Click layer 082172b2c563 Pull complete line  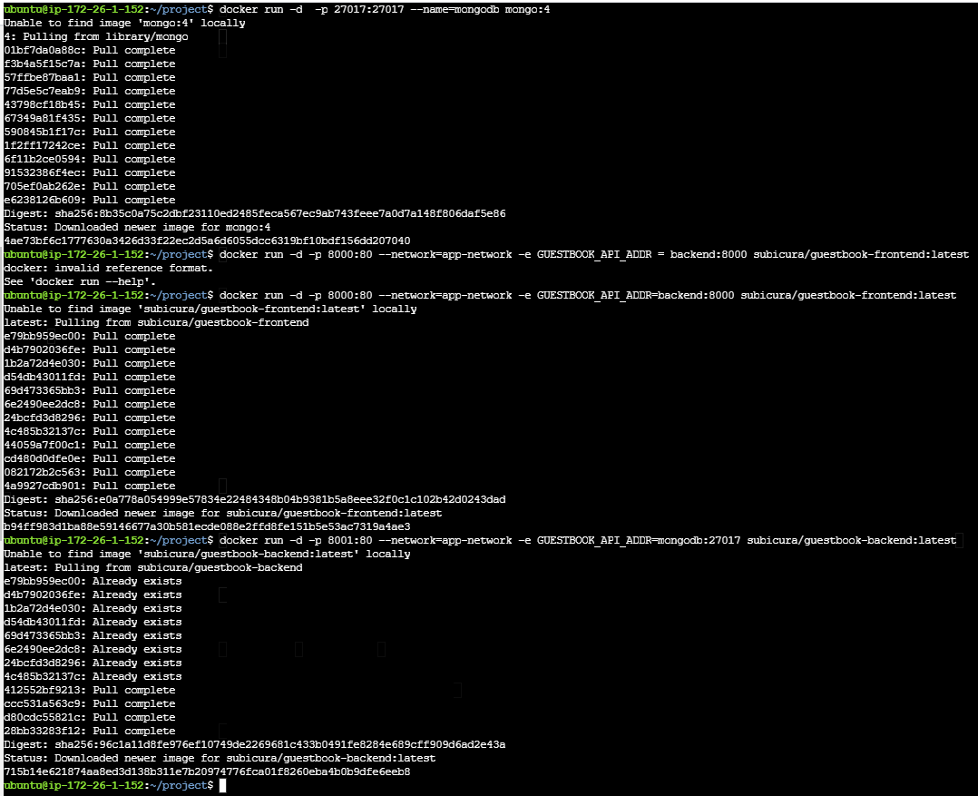[x=90, y=473]
